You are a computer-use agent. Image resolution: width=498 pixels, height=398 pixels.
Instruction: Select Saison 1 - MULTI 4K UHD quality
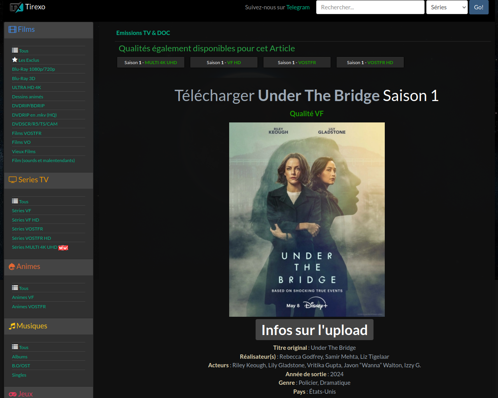pos(151,63)
